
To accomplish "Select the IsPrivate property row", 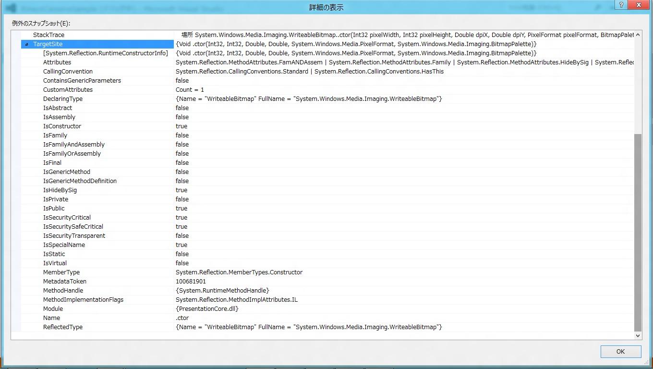I will click(328, 199).
